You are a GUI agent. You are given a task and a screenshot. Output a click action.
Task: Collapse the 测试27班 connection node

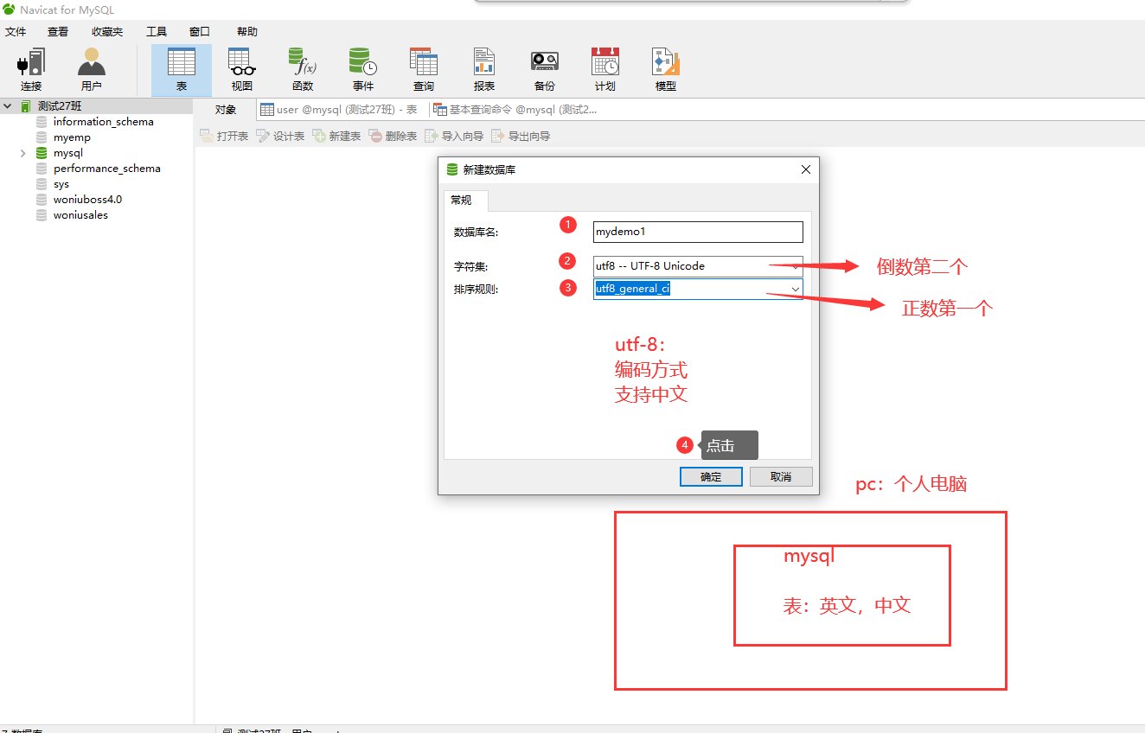(x=8, y=105)
